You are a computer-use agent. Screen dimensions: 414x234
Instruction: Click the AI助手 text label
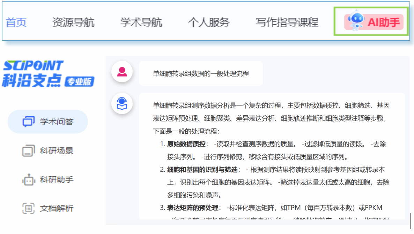click(x=383, y=22)
